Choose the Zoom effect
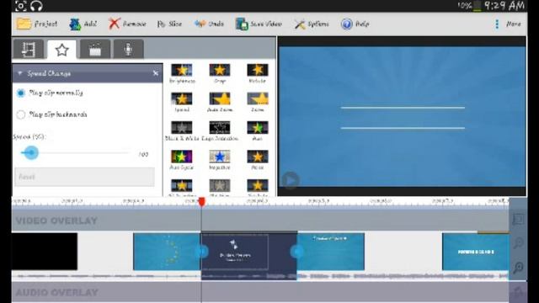 [x=258, y=102]
